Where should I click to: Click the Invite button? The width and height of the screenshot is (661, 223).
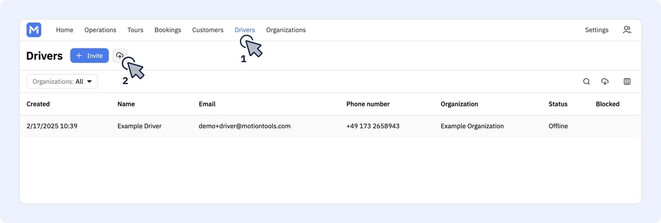click(x=90, y=56)
